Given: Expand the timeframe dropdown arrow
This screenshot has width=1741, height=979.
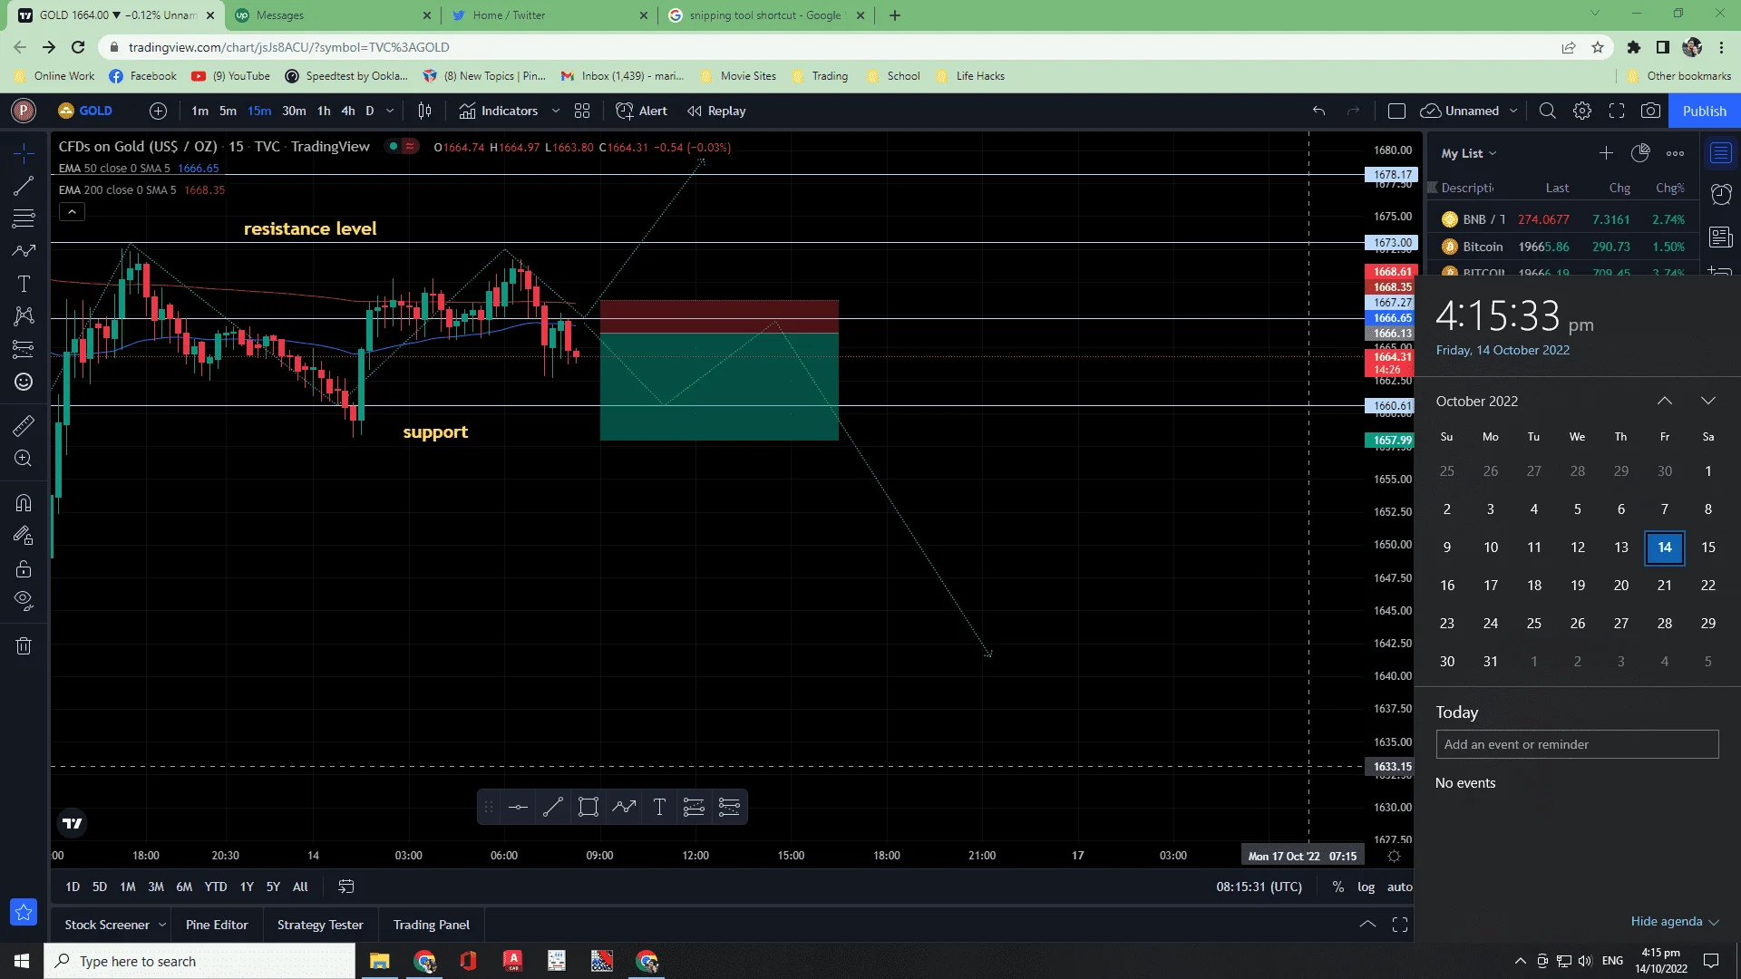Looking at the screenshot, I should point(390,111).
